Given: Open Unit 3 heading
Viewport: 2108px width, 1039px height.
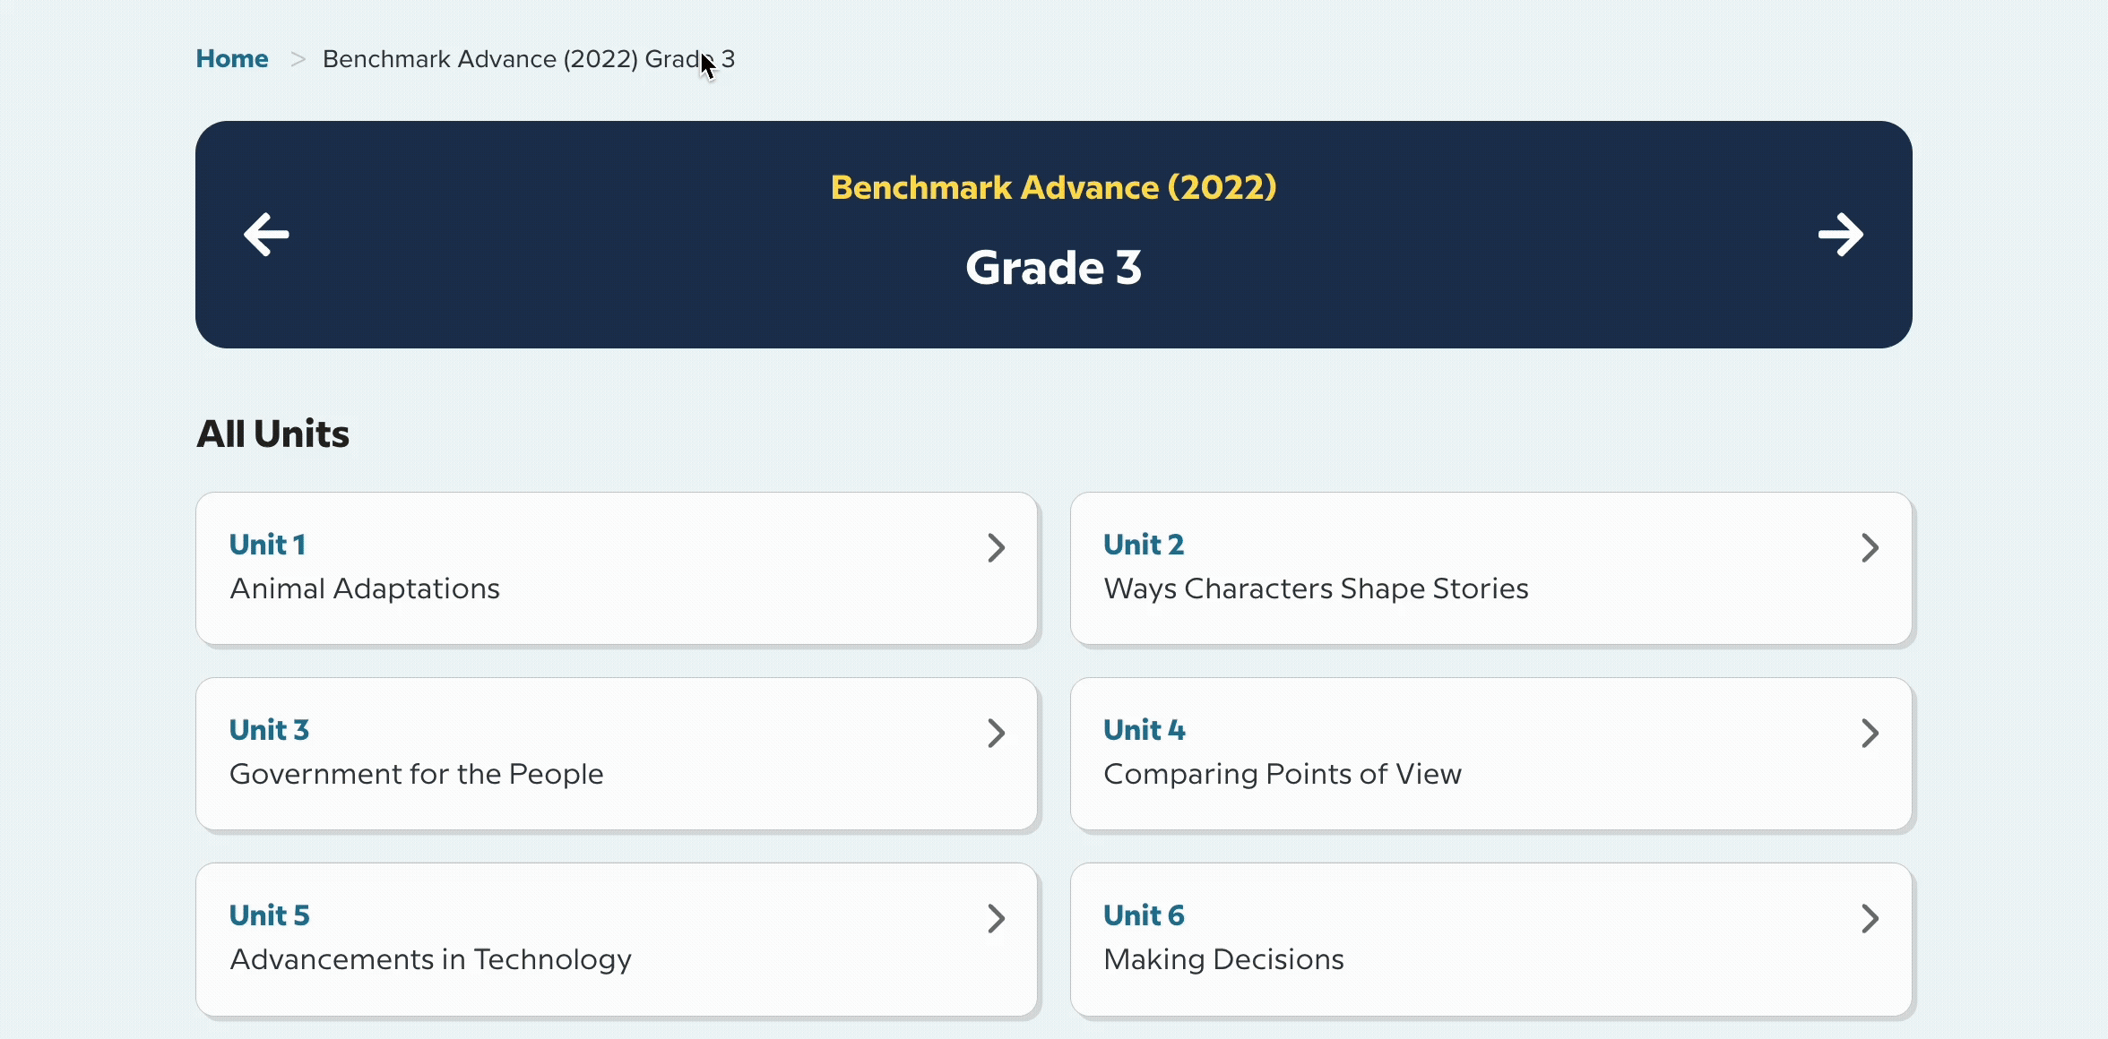Looking at the screenshot, I should [x=269, y=730].
